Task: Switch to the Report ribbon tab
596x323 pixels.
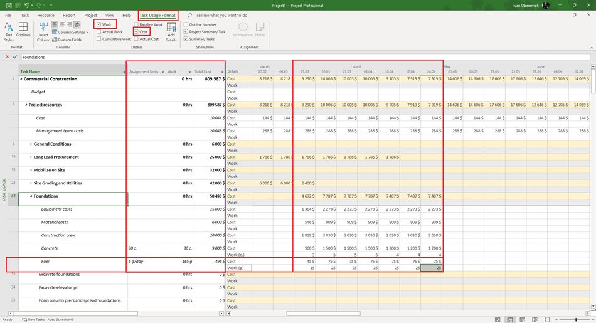Action: click(x=69, y=16)
